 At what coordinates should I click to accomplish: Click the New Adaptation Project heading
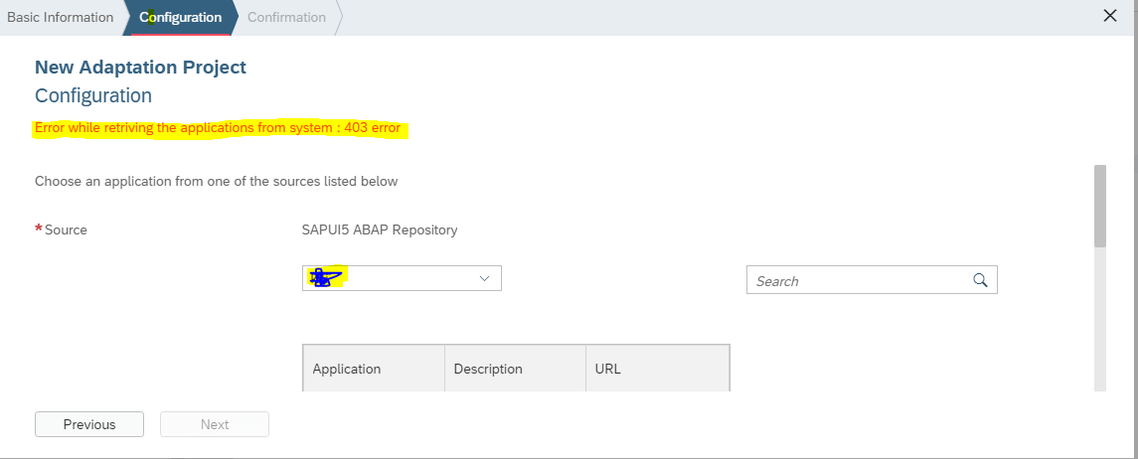pyautogui.click(x=141, y=68)
